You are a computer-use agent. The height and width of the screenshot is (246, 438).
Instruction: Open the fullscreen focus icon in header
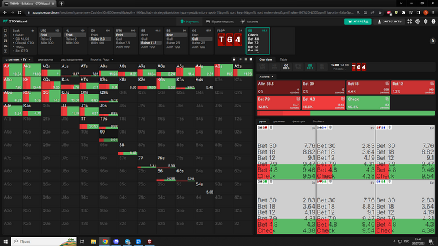point(409,21)
